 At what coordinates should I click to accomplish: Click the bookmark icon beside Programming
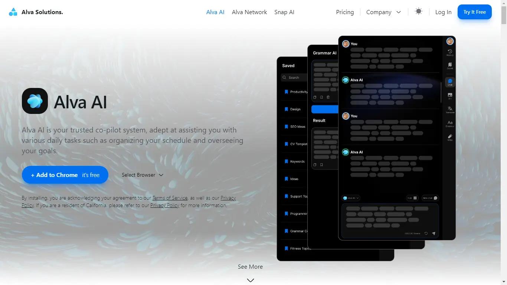[x=286, y=214]
